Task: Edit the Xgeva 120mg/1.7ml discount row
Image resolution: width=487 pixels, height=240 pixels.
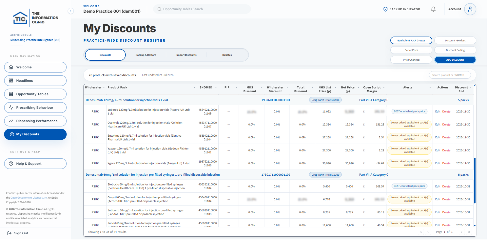Action: tap(438, 163)
